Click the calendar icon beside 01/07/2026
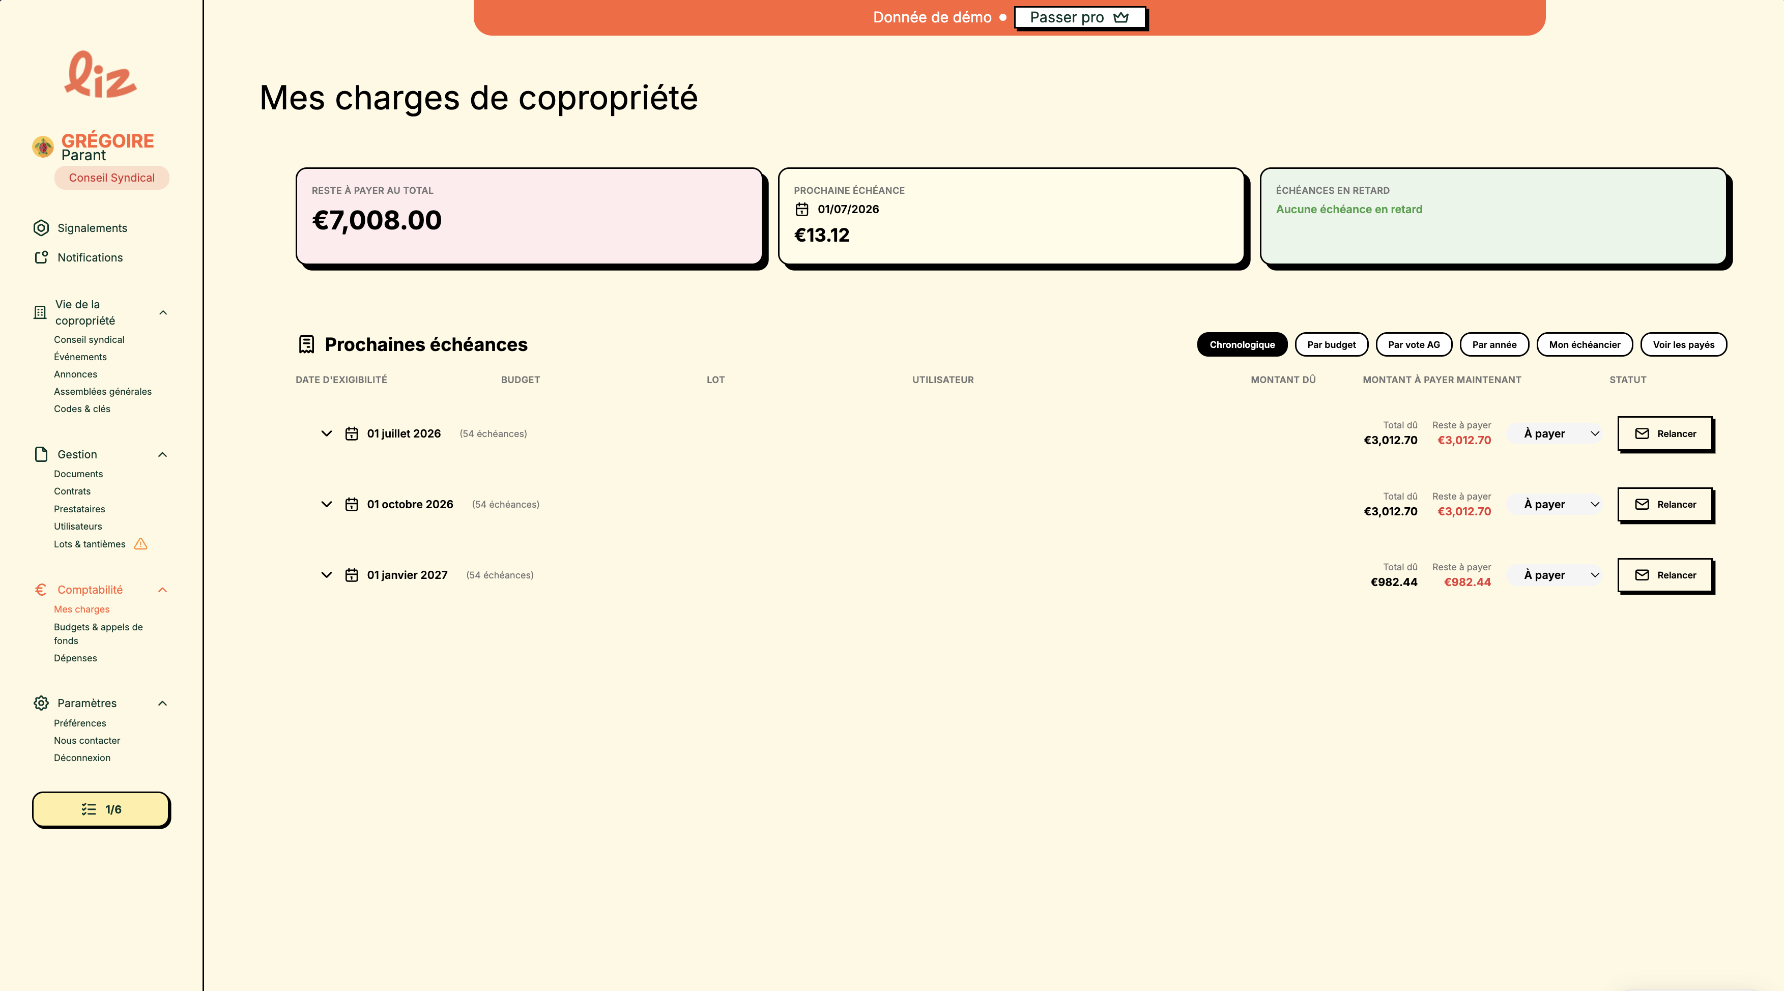 [802, 209]
